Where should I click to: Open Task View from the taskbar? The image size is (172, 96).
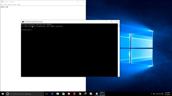46,94
